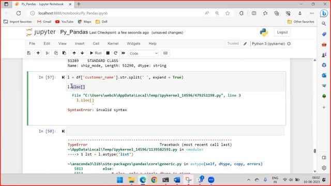Viewport: 331px width, 186px height.
Task: Open Google Chrome from taskbar
Action: click(154, 180)
